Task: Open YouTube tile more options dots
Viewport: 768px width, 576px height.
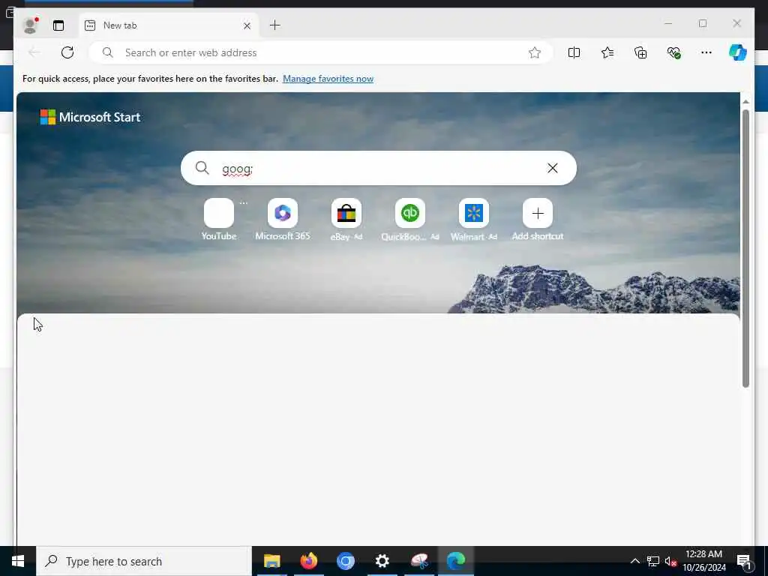Action: pos(244,202)
